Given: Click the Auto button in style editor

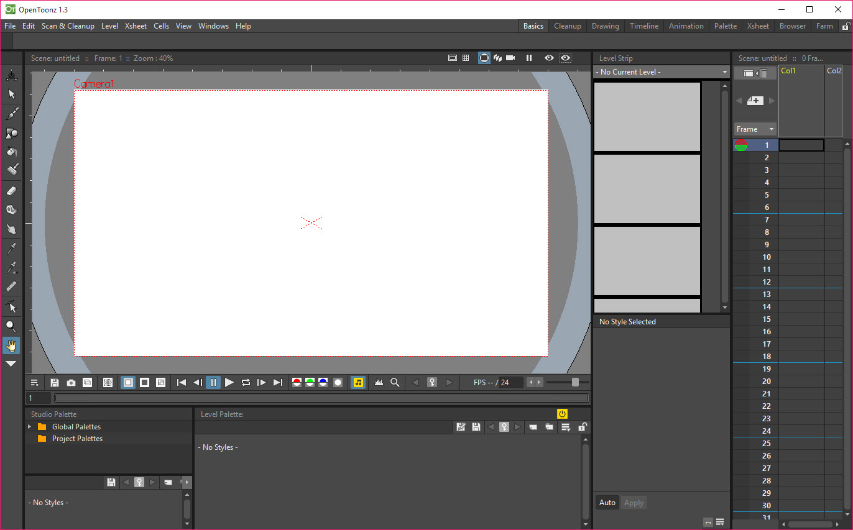Looking at the screenshot, I should pyautogui.click(x=607, y=503).
